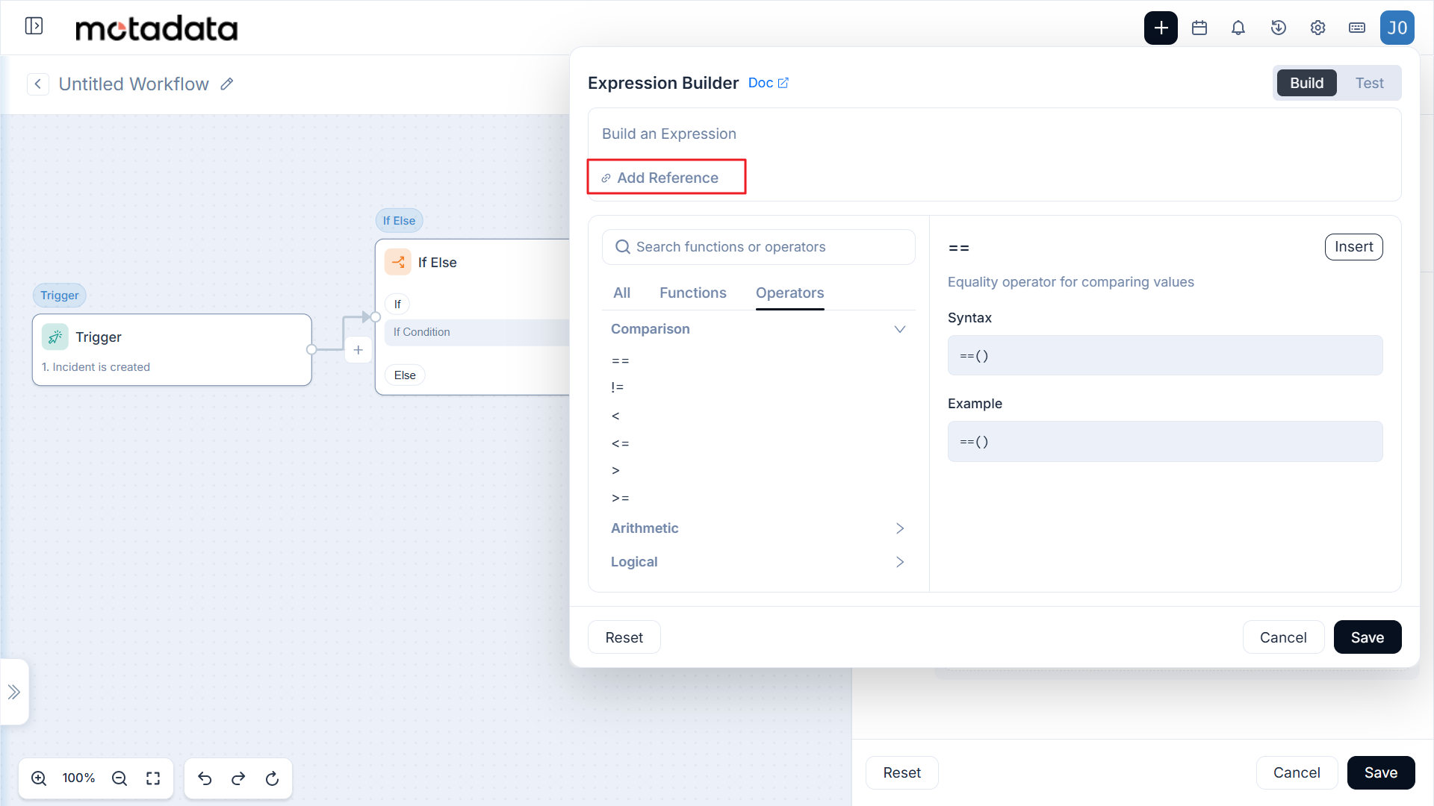Image resolution: width=1434 pixels, height=806 pixels.
Task: Click the Trigger tag above node
Action: (60, 296)
